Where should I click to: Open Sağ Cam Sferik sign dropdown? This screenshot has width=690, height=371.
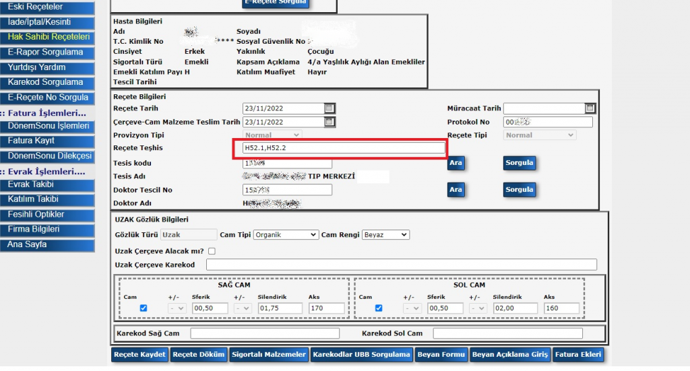(177, 308)
